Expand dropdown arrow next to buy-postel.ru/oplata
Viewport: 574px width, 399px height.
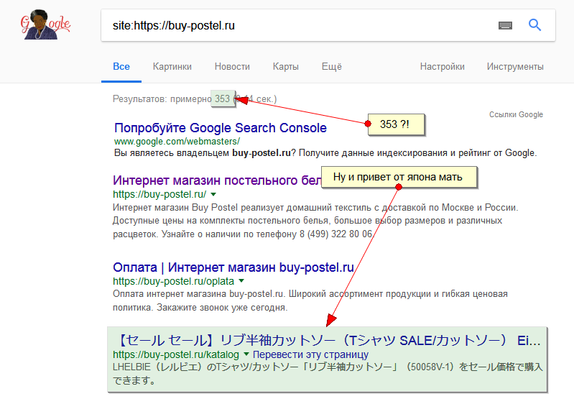tap(241, 281)
